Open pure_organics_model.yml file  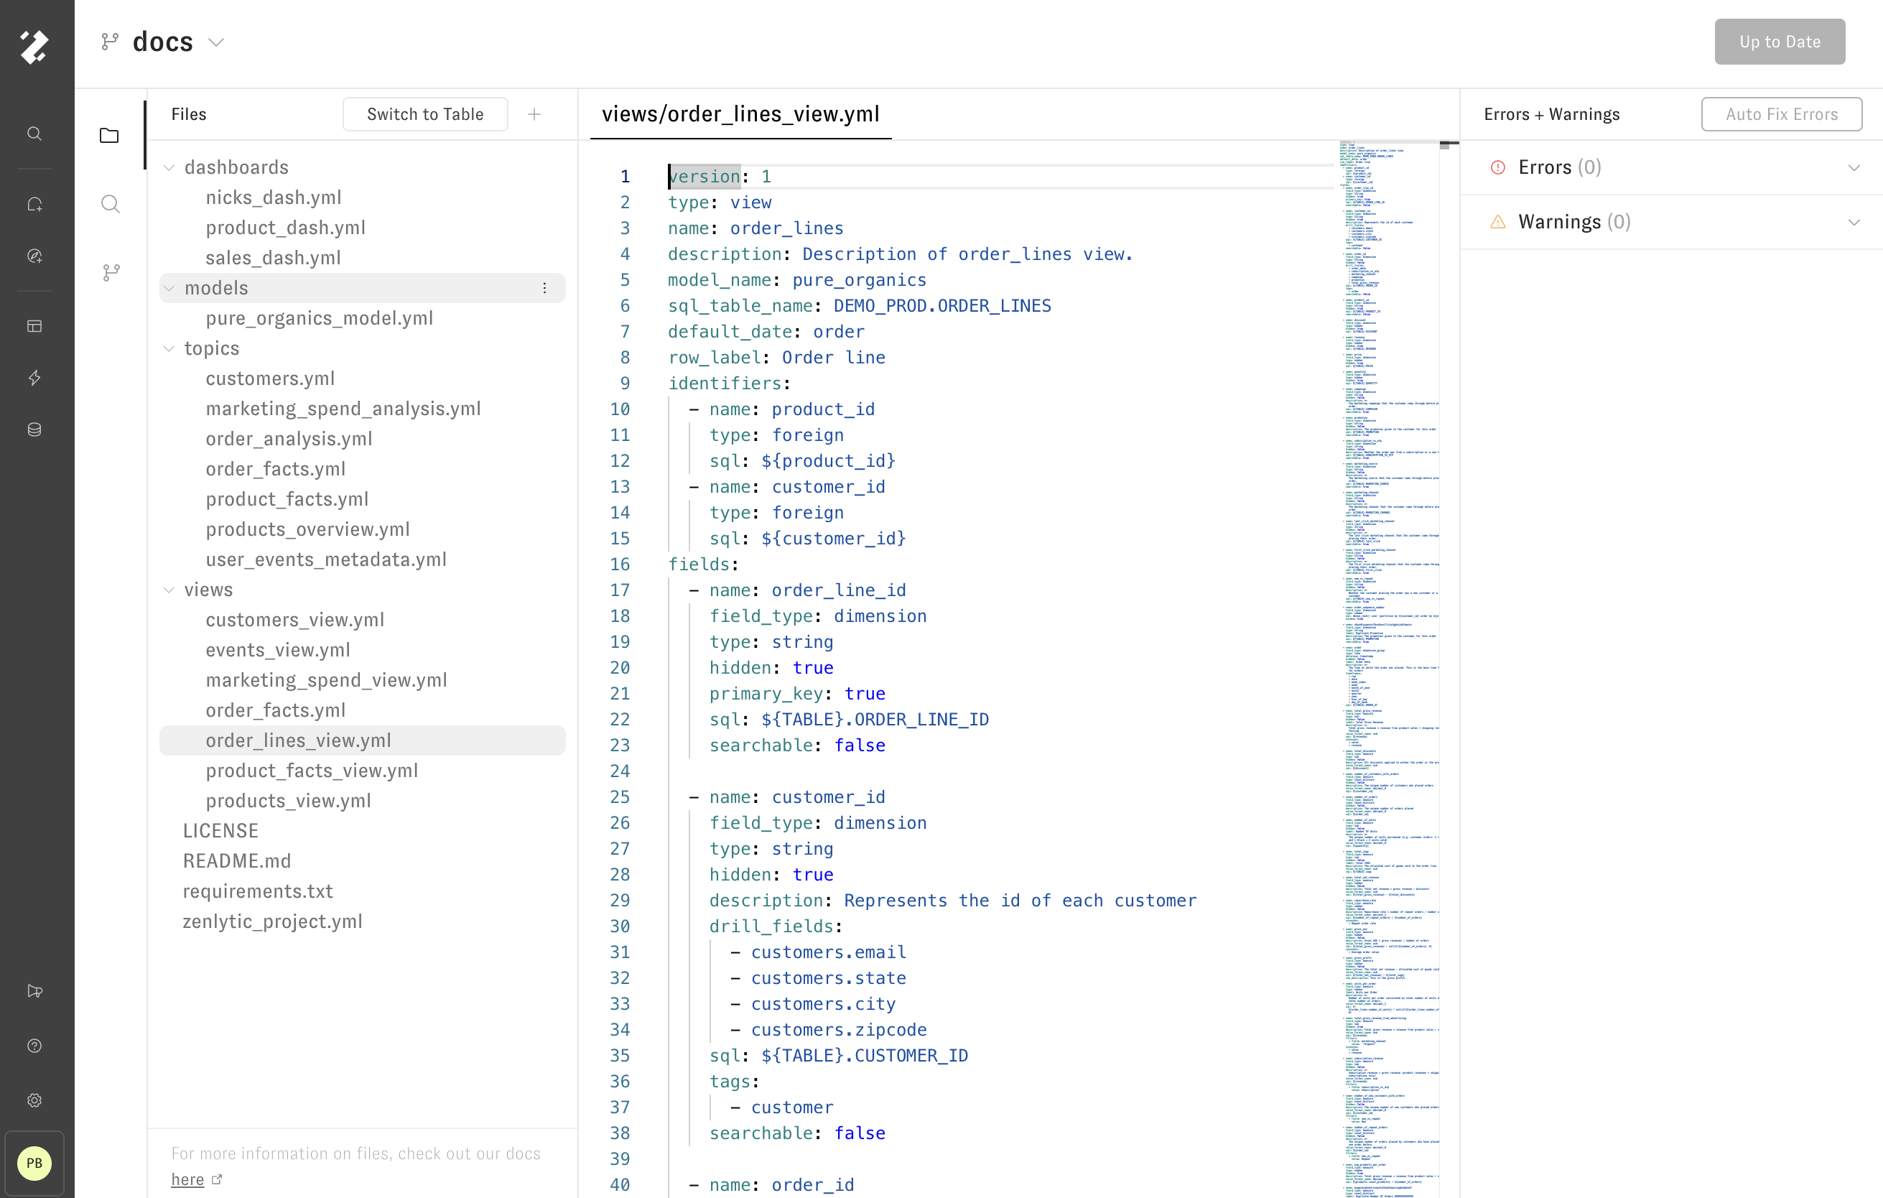319,318
